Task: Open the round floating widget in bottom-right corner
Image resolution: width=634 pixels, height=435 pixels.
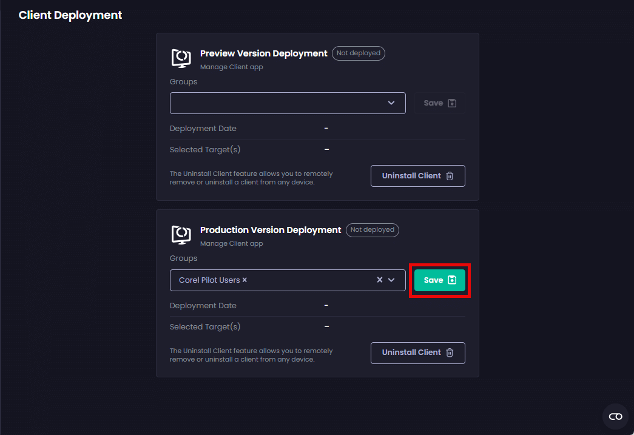Action: [x=615, y=416]
